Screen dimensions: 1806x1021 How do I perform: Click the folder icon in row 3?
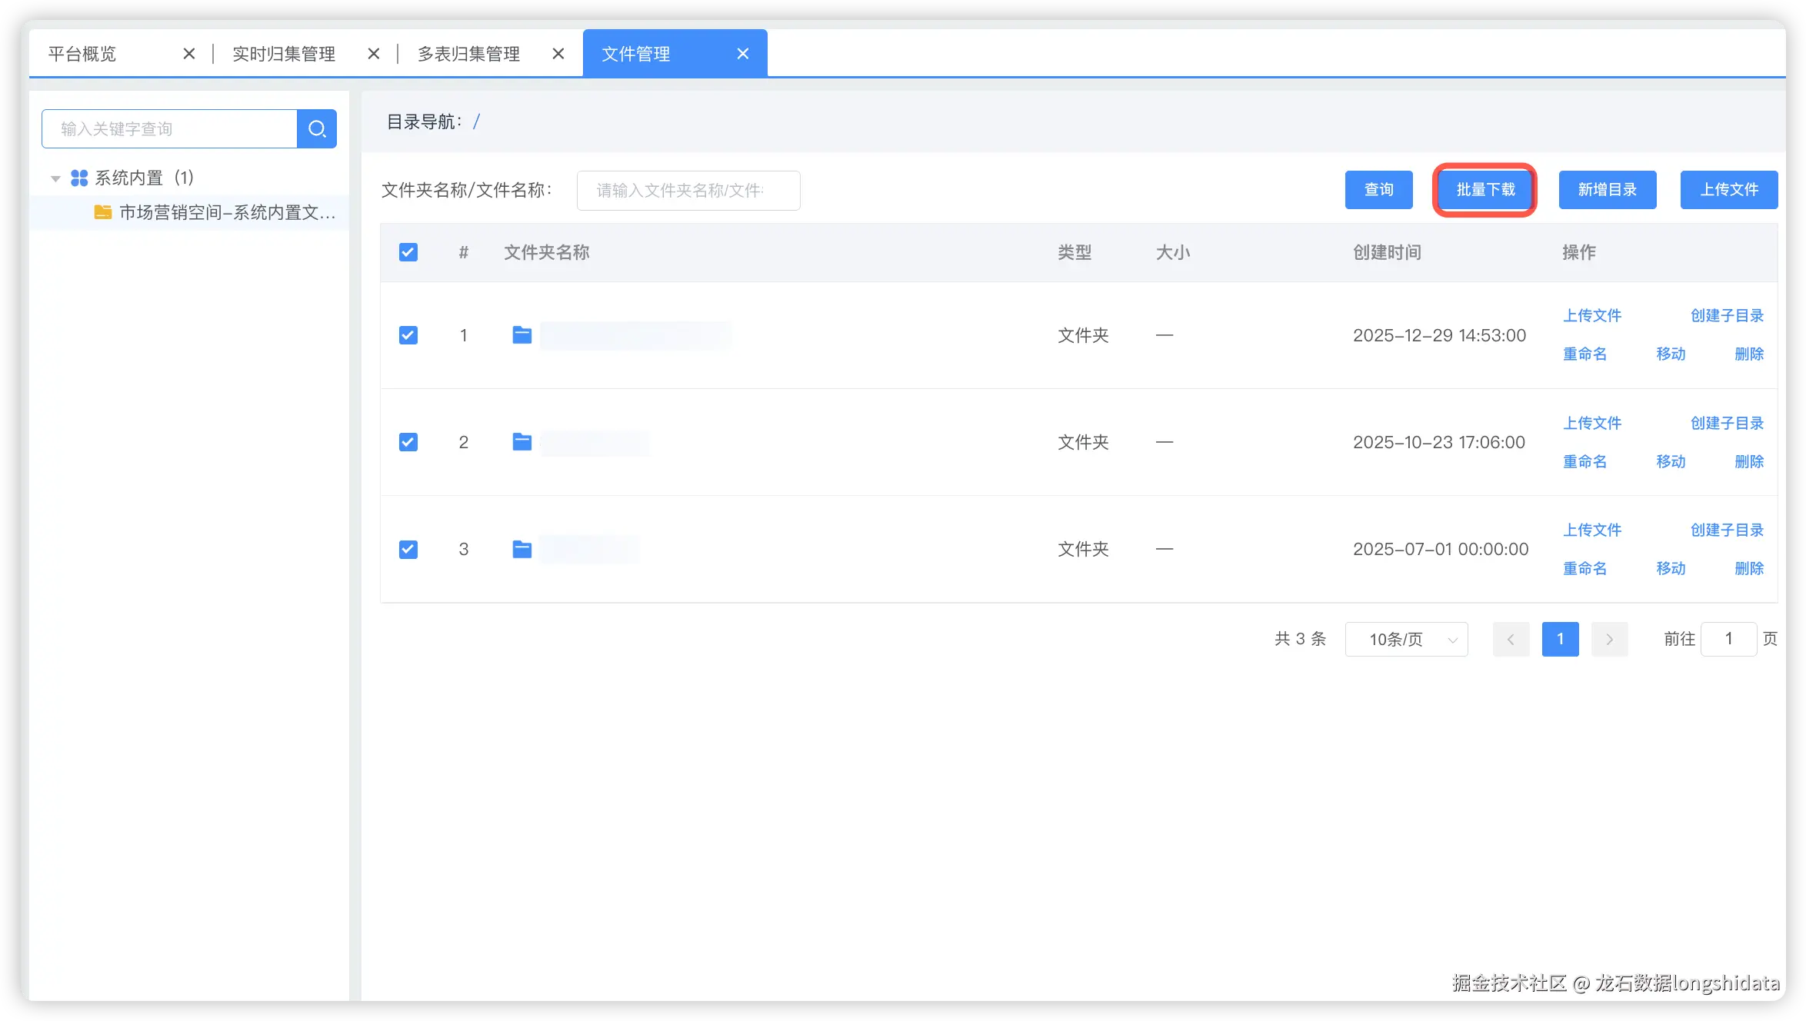(521, 549)
